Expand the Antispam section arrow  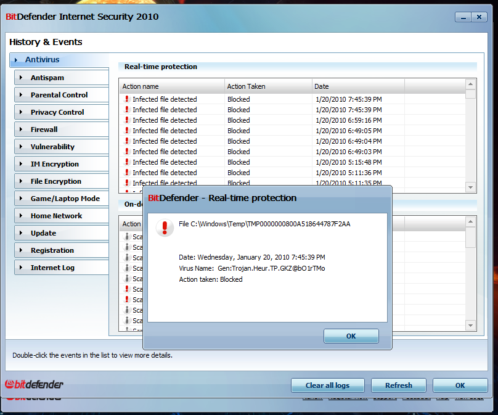pos(21,78)
